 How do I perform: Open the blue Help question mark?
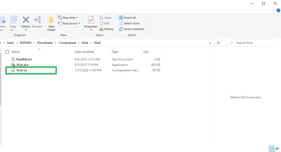pos(278,10)
